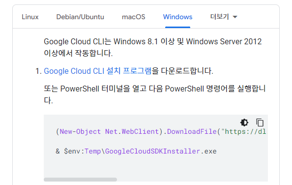
Task: Click the Windows 8.1 requirements paragraph
Action: [x=153, y=47]
